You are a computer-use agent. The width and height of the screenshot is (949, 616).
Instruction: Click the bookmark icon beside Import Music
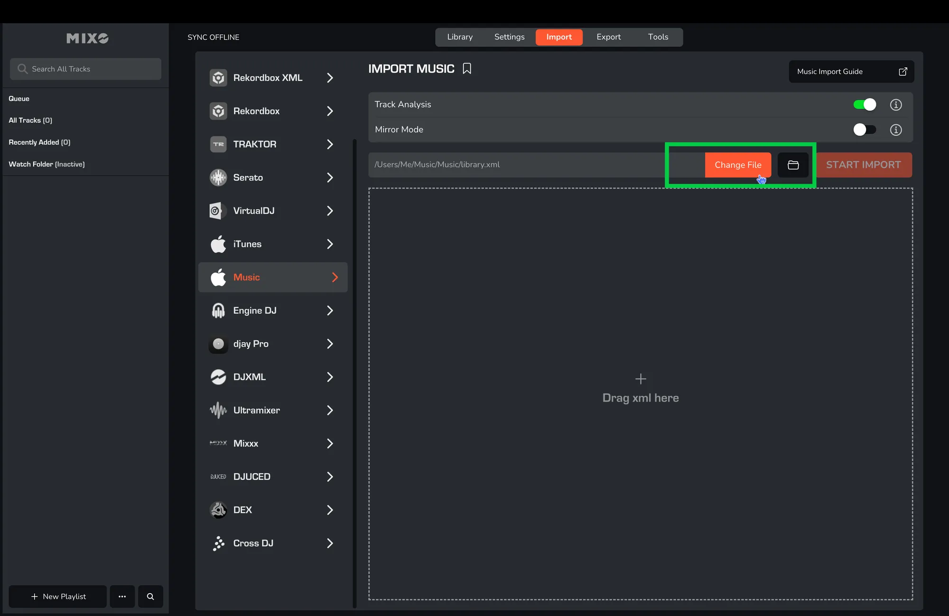(467, 69)
